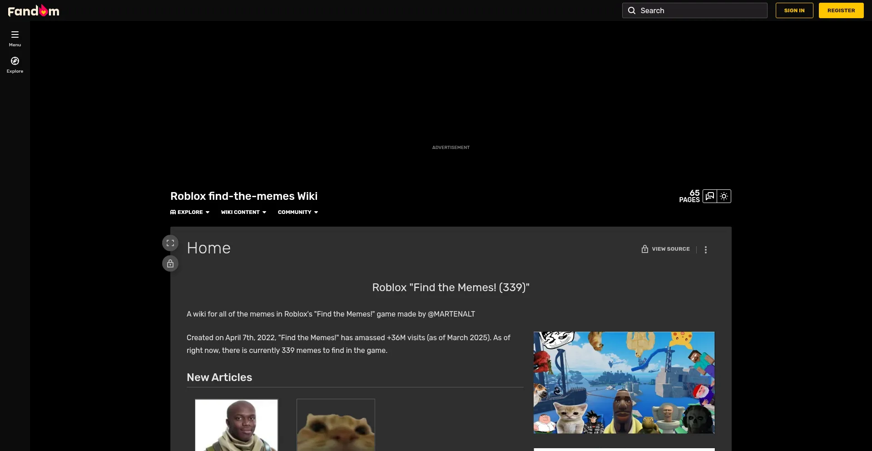Viewport: 872px width, 451px height.
Task: Click the View Source link
Action: pos(670,249)
